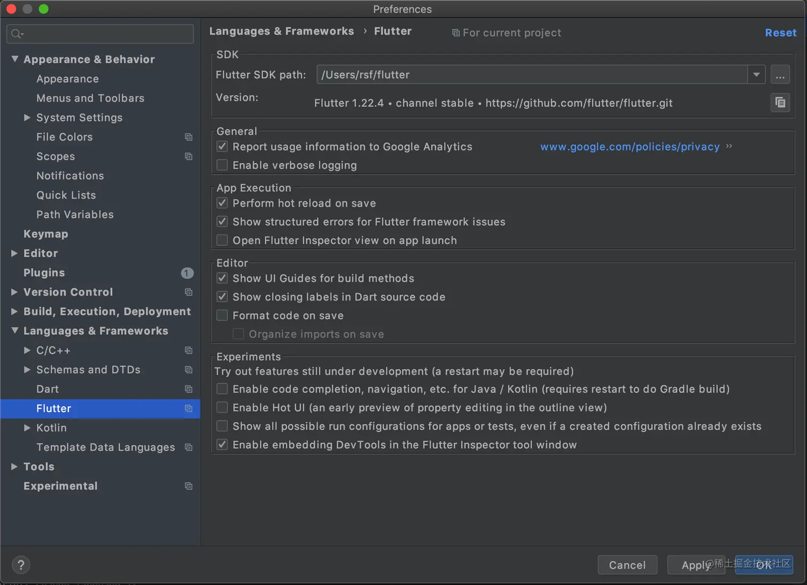807x585 pixels.
Task: Collapse Appearance & Behavior section
Action: pyautogui.click(x=15, y=59)
